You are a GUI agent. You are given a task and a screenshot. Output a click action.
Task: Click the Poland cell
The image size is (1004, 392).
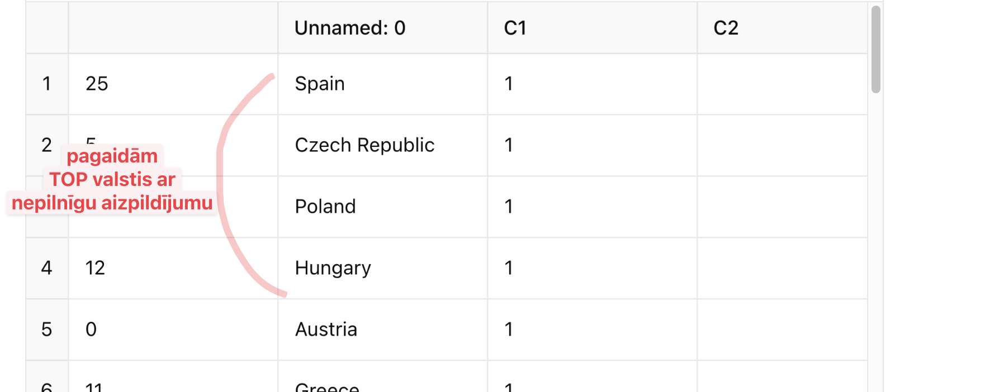pos(382,207)
